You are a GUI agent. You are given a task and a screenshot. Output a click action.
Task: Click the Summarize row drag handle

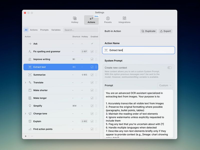pos(96,75)
